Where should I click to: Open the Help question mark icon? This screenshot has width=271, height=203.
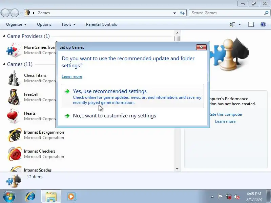coord(263,24)
